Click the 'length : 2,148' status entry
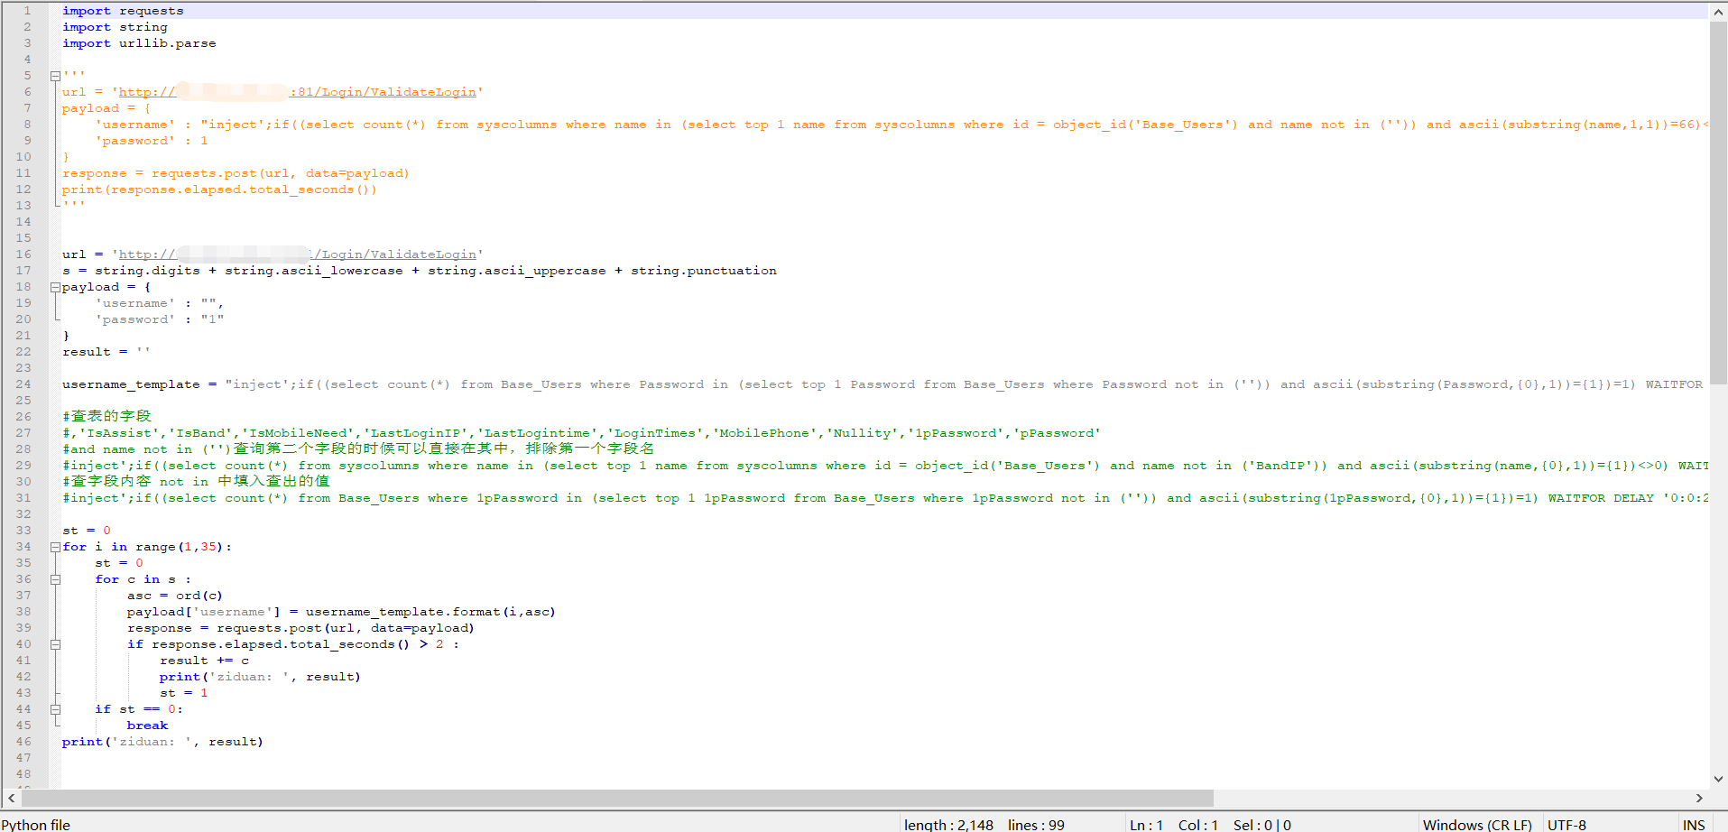Viewport: 1728px width, 832px height. 948,824
